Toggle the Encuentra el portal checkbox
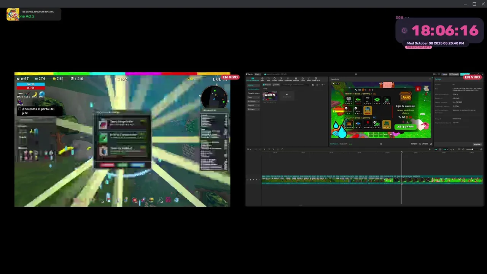The height and width of the screenshot is (274, 487). click(x=20, y=109)
